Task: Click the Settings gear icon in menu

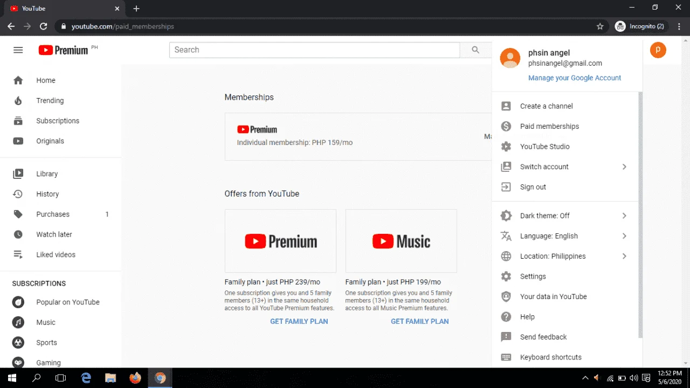Action: point(506,276)
